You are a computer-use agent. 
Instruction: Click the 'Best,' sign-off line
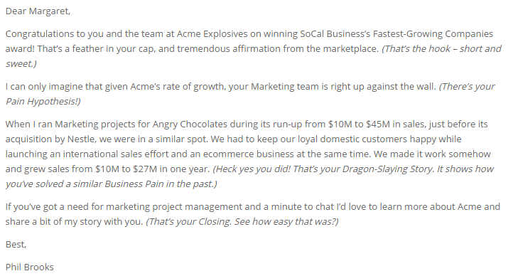(x=16, y=244)
